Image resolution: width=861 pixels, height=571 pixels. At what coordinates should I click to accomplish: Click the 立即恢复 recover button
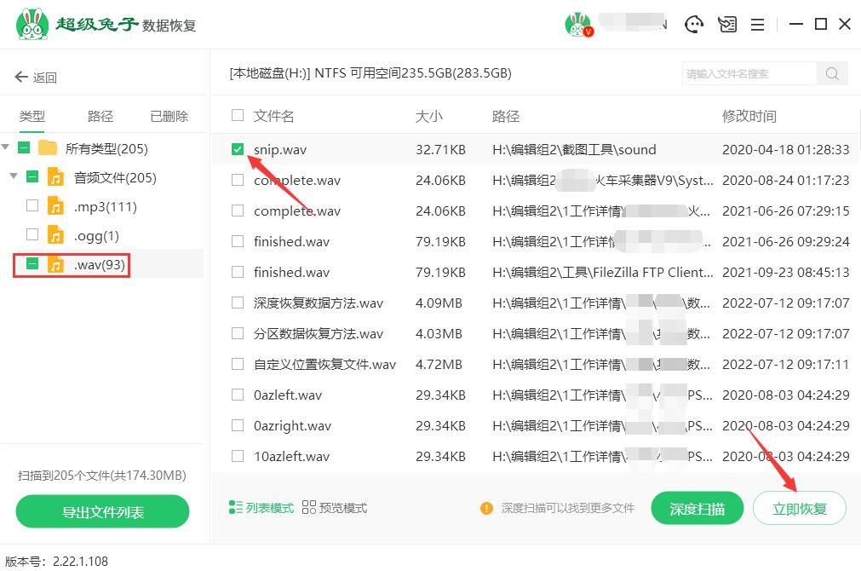799,507
